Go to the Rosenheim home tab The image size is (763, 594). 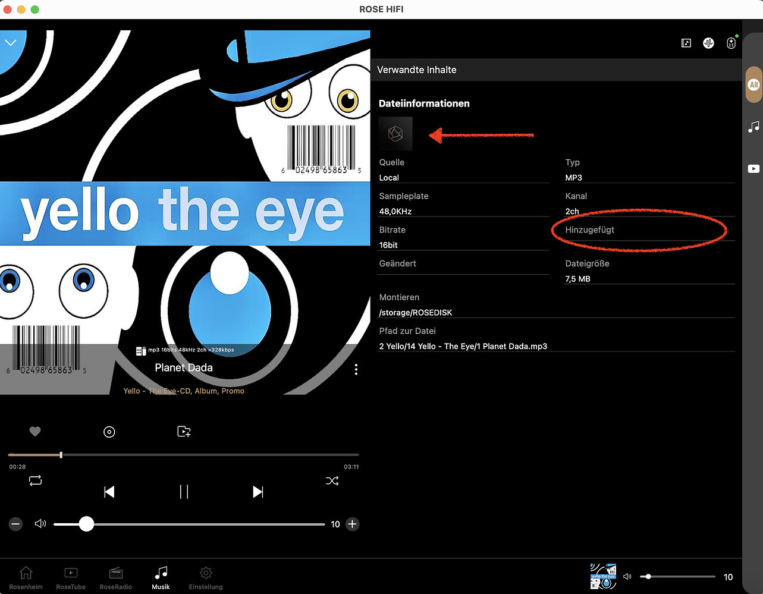tap(26, 577)
